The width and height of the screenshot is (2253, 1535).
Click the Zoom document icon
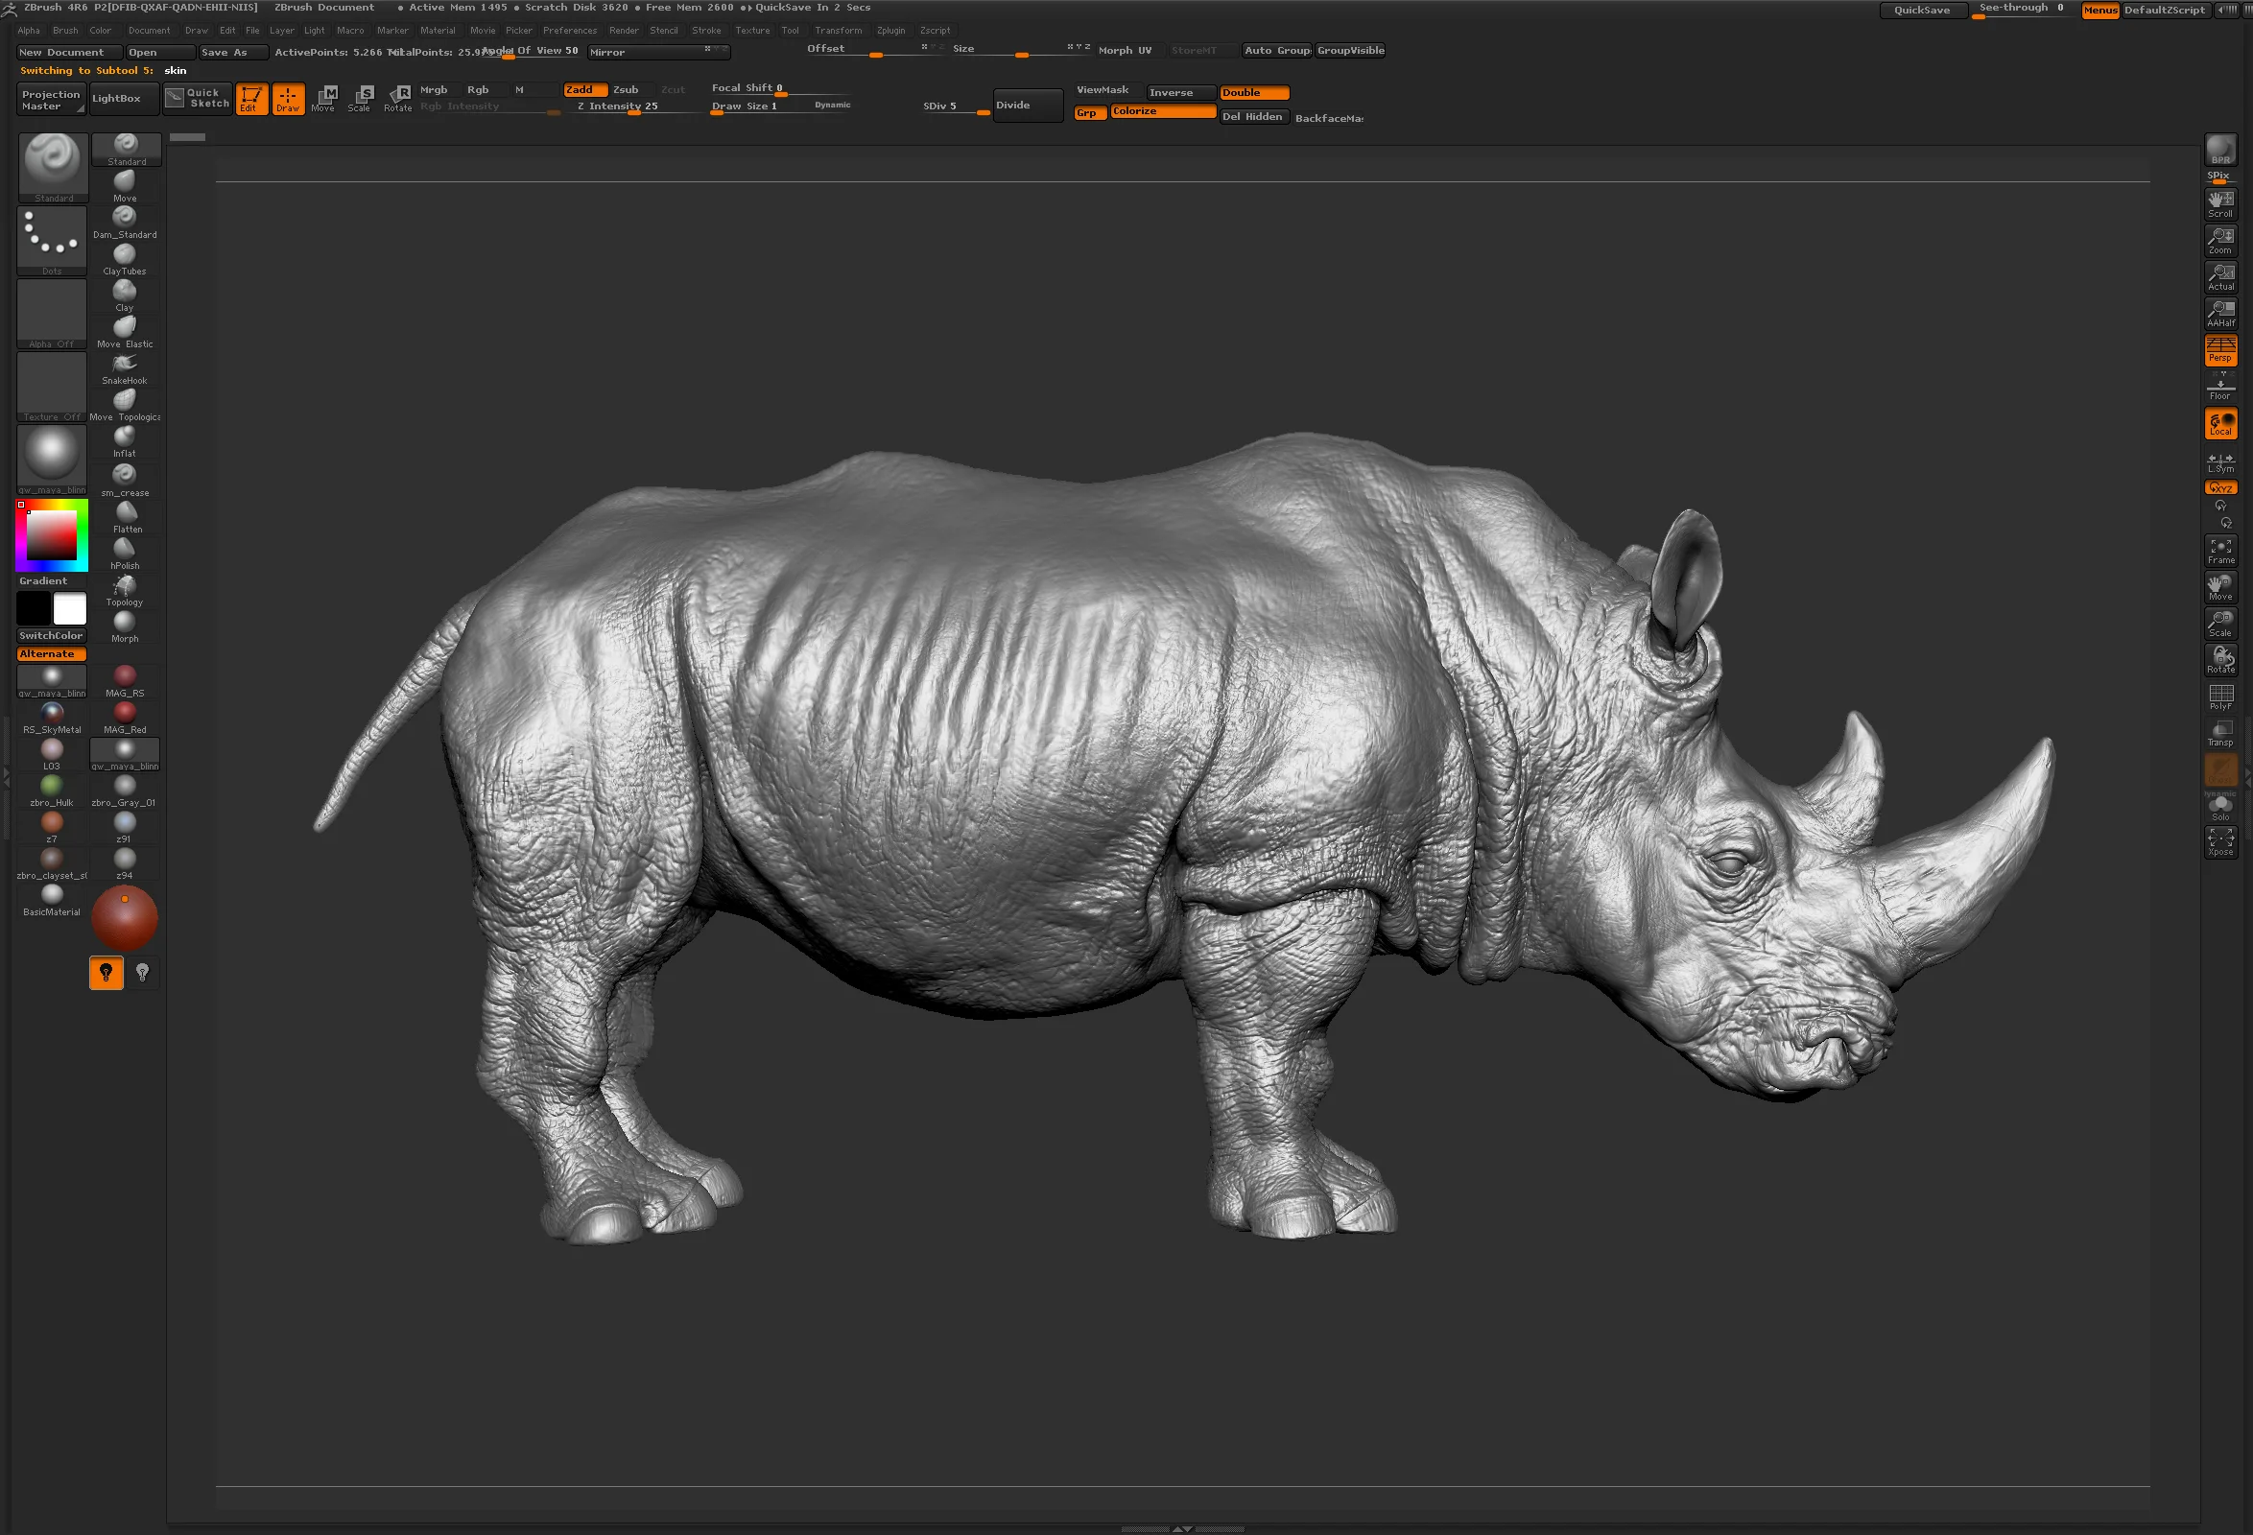[2220, 241]
